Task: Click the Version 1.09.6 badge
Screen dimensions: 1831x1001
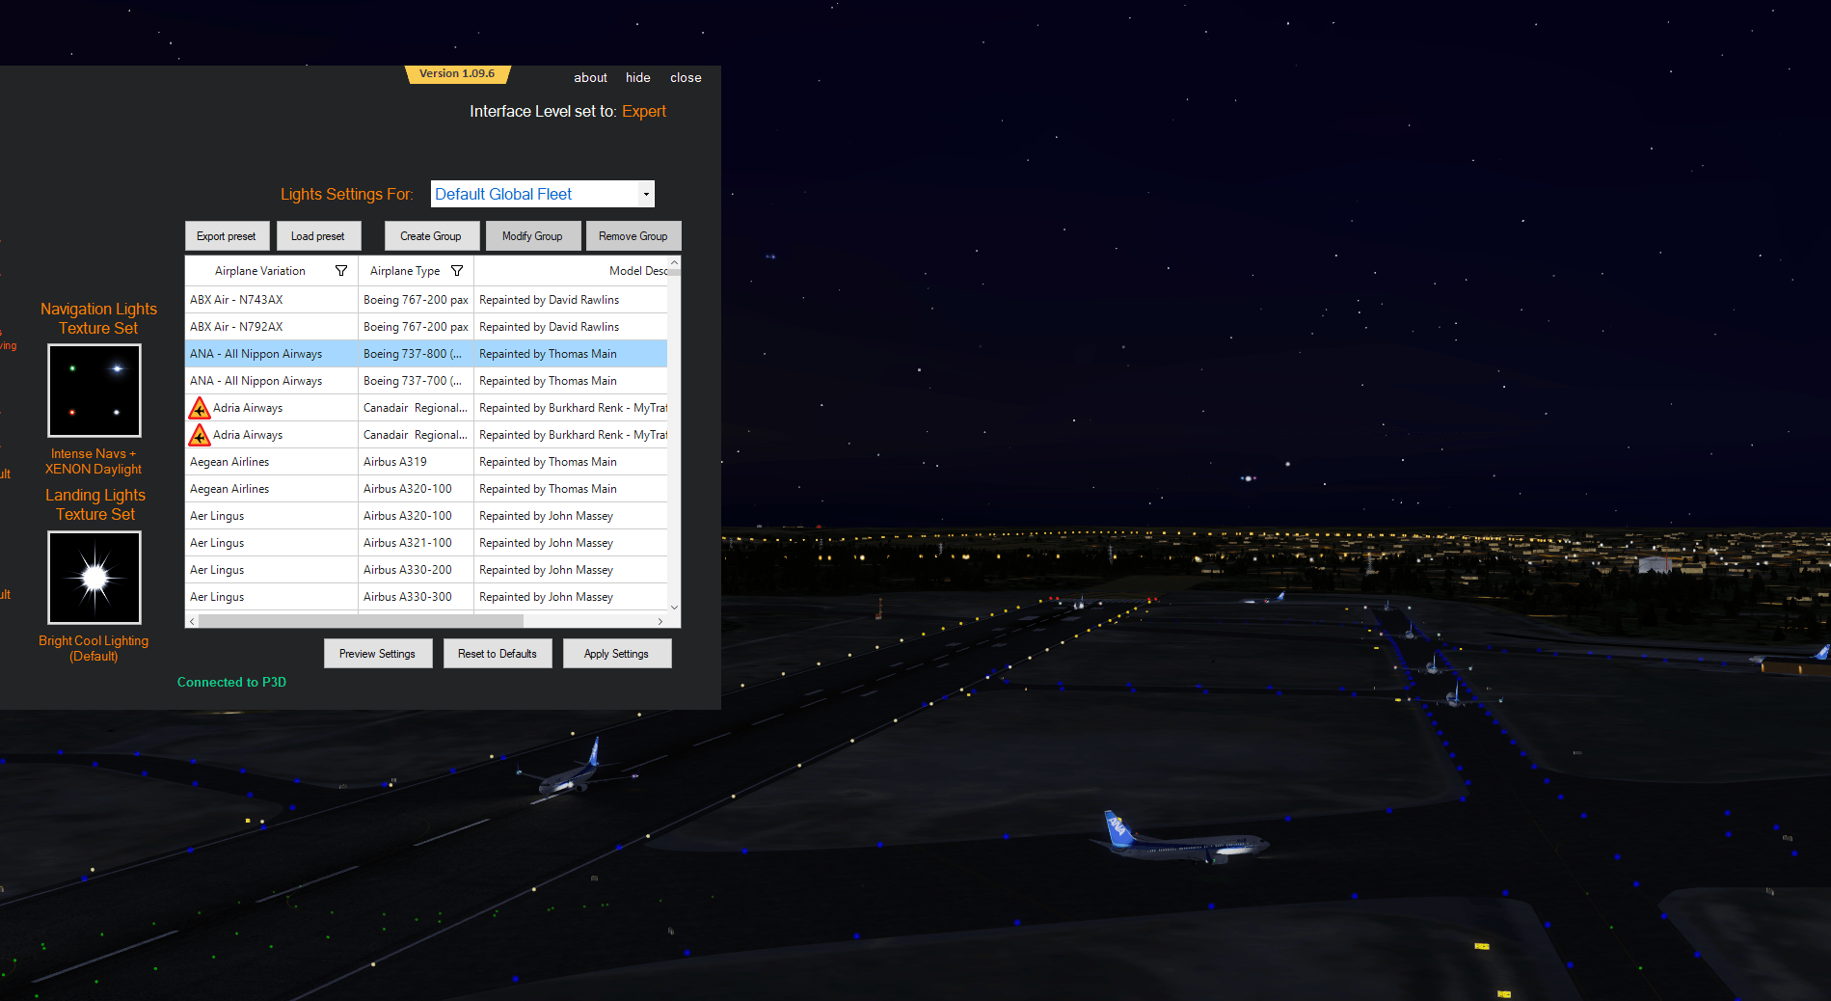Action: point(457,74)
